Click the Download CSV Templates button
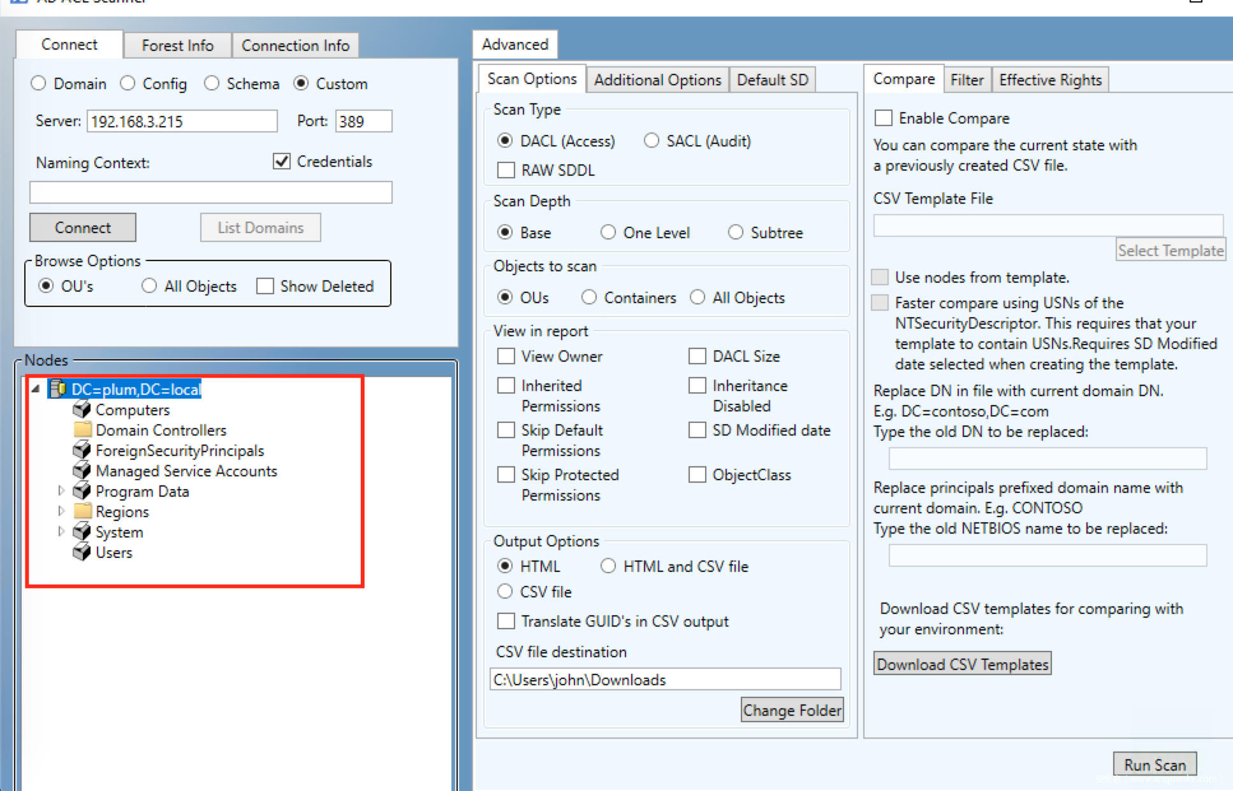The width and height of the screenshot is (1233, 791). [x=962, y=664]
